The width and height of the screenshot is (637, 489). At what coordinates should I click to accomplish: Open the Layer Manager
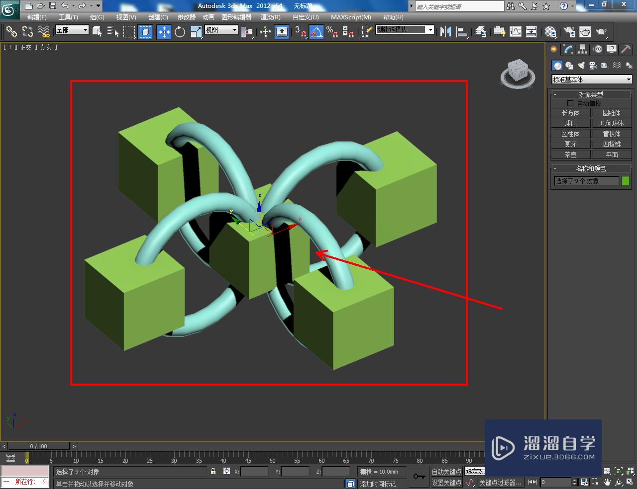click(481, 32)
